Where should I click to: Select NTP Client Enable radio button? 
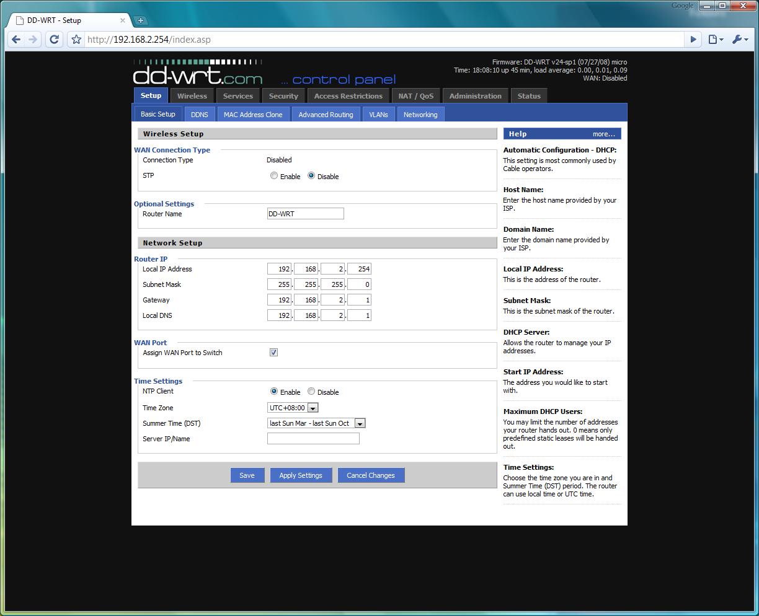274,392
